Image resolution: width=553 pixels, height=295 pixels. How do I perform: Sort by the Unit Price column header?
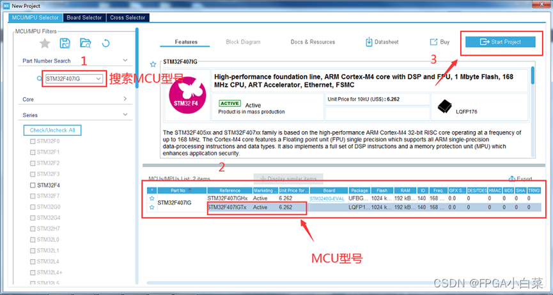pyautogui.click(x=293, y=191)
